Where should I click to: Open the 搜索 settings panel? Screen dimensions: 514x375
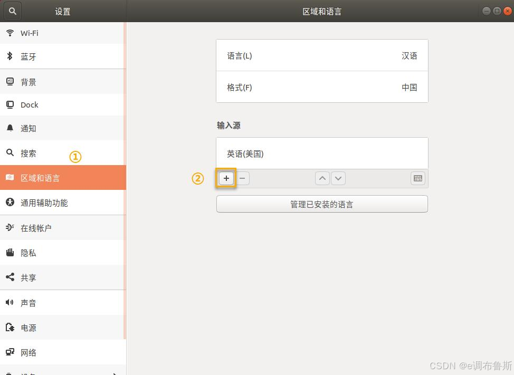tap(62, 153)
